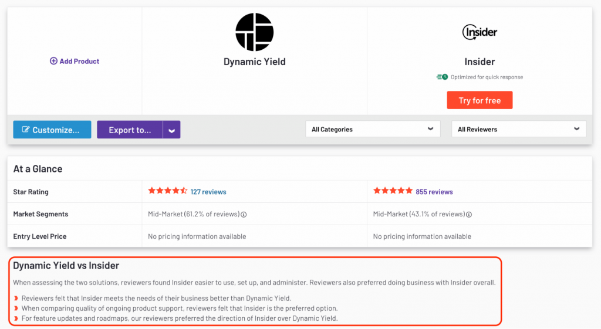Click the bullet about feature updates and roadmaps
The image size is (601, 329).
coord(180,318)
